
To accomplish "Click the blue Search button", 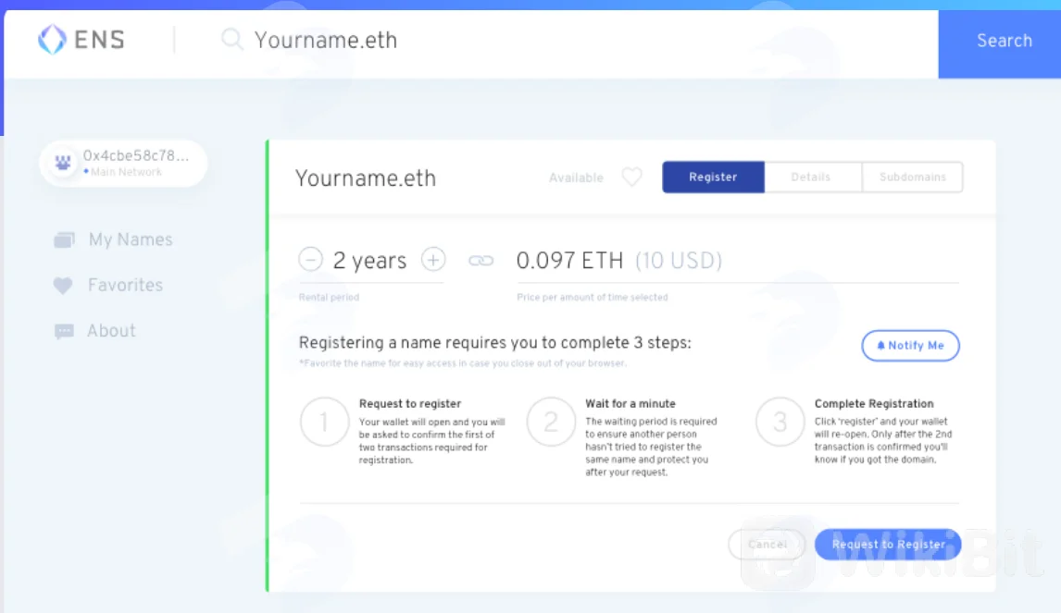I will [1004, 42].
